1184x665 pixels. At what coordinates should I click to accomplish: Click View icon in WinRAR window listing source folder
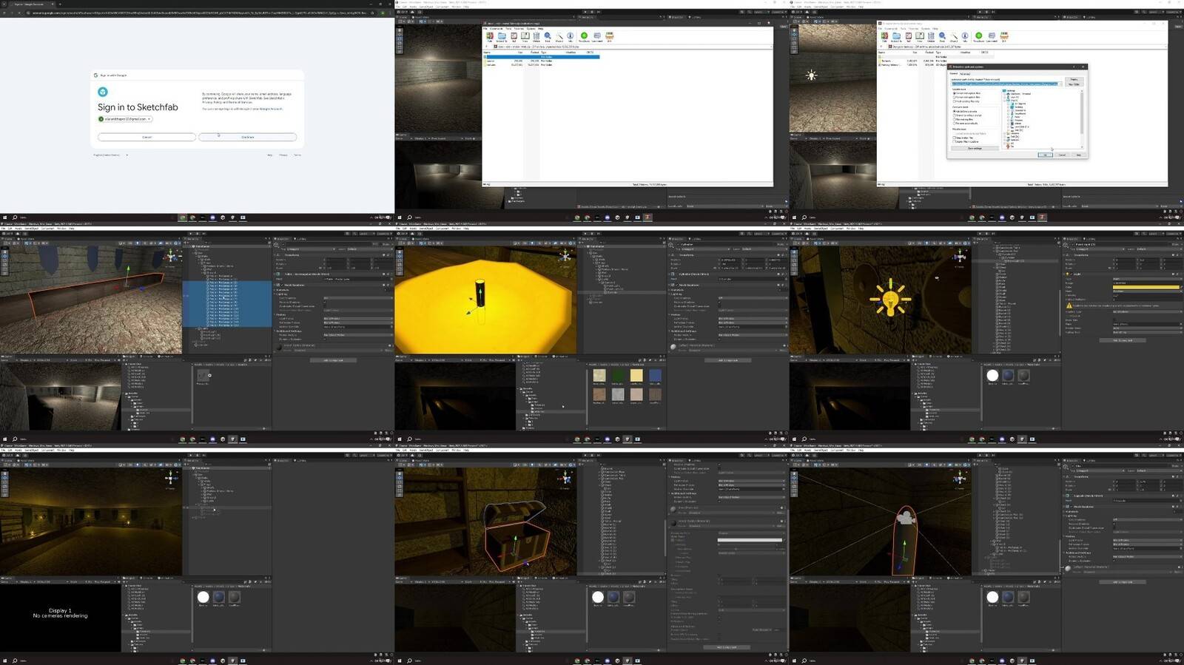click(525, 36)
